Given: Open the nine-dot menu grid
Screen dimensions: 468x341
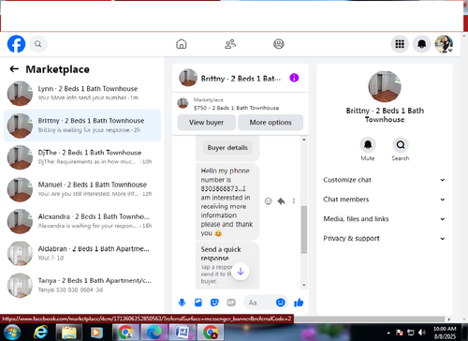Looking at the screenshot, I should [400, 44].
